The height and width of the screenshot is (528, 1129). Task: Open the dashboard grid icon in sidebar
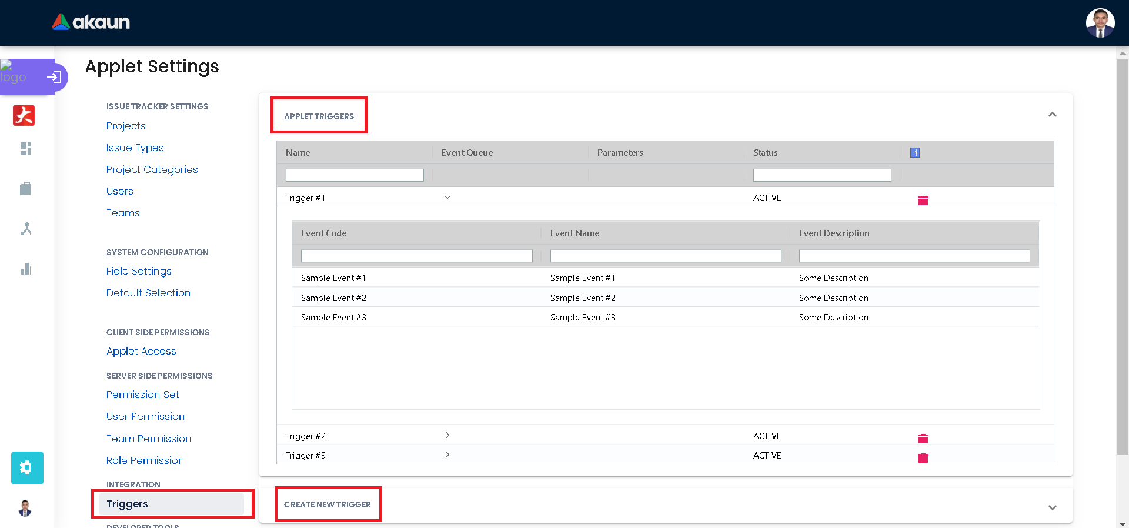25,149
